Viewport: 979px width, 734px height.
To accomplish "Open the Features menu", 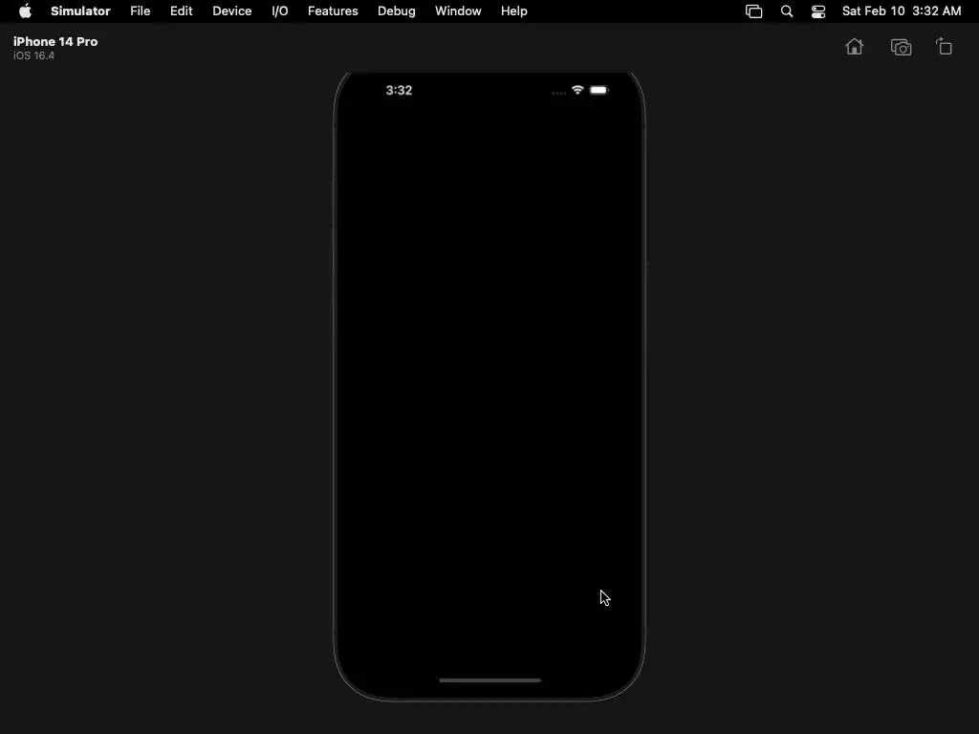I will tap(333, 11).
